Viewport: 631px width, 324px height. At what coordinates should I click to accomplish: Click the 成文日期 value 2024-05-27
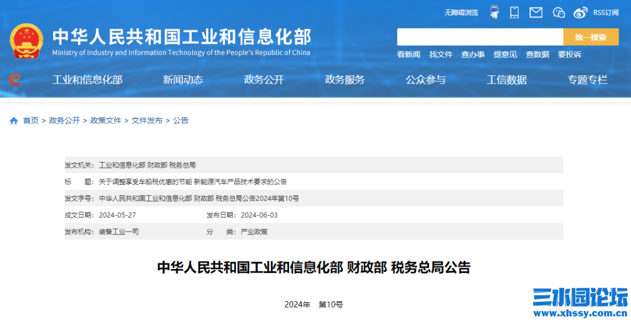(x=117, y=215)
